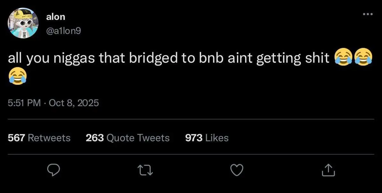Click the display name alon

tap(55, 17)
